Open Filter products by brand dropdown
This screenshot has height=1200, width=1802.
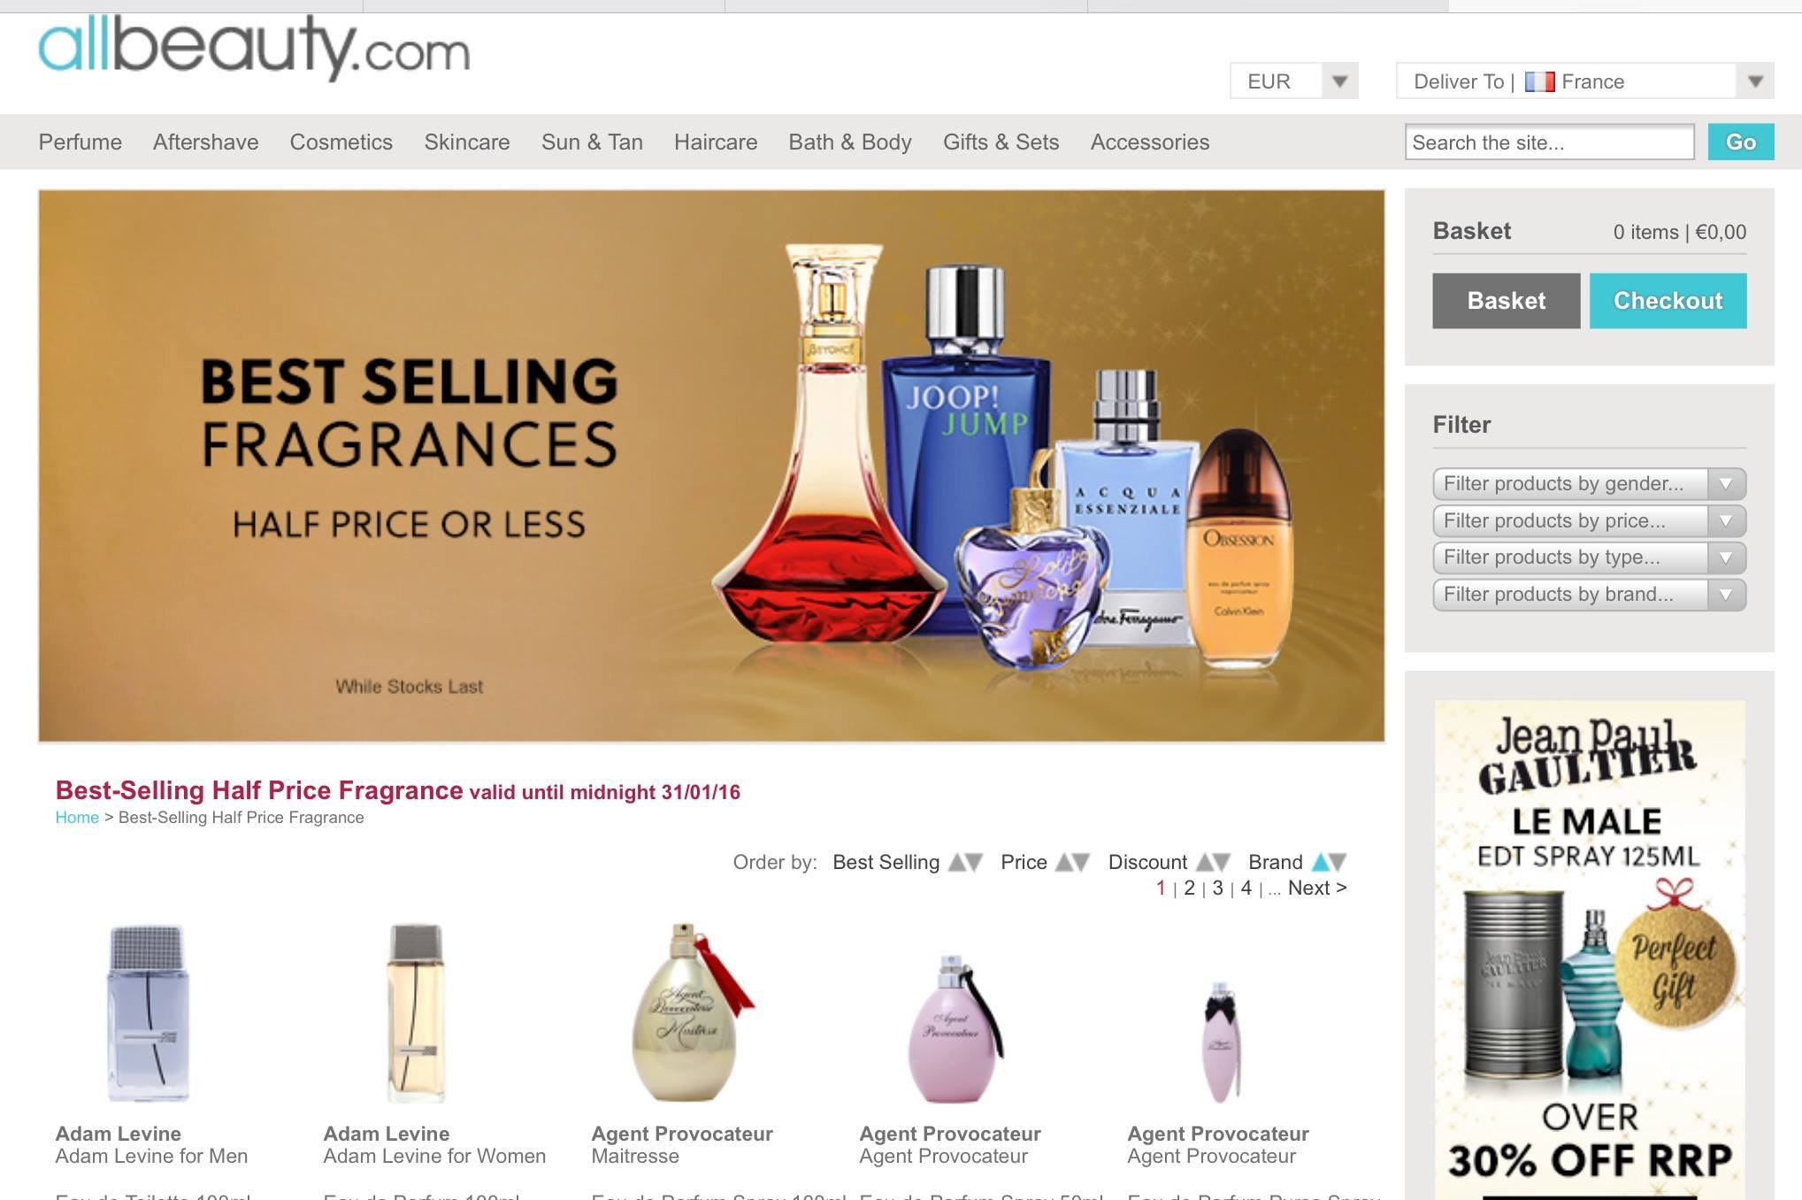coord(1589,595)
